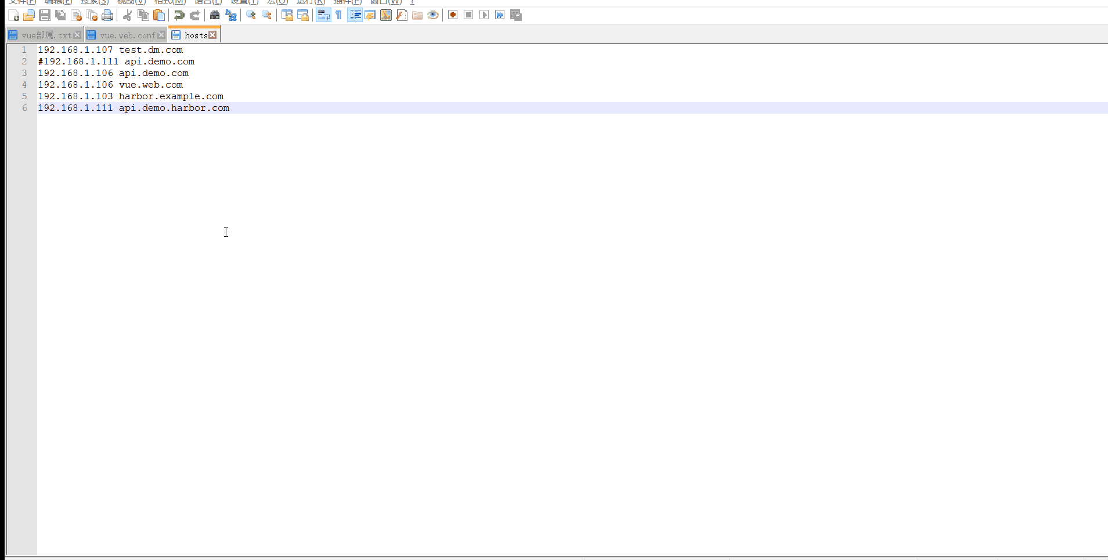The width and height of the screenshot is (1108, 560).
Task: Zoom in on the text
Action: click(x=251, y=15)
